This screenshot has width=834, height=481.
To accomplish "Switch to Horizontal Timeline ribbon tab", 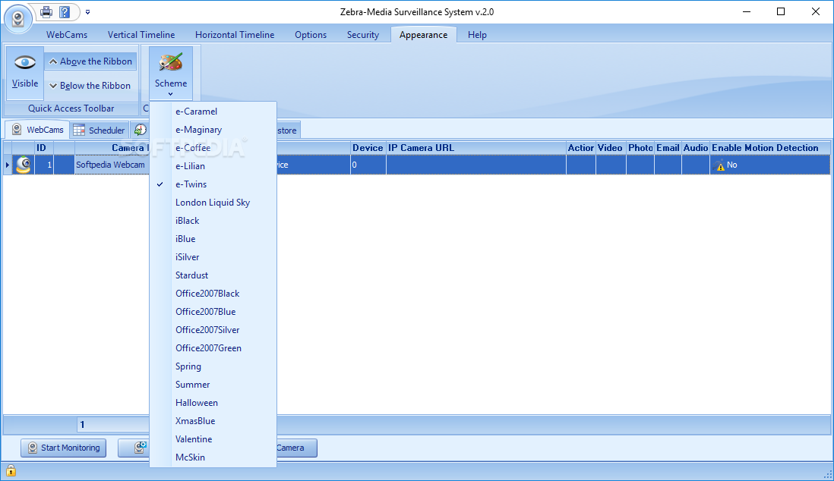I will click(x=235, y=35).
